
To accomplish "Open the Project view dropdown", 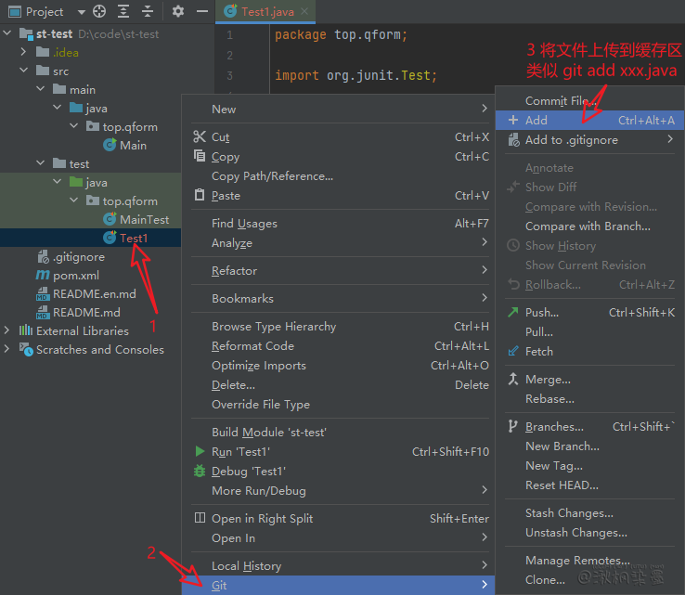I will pos(81,12).
